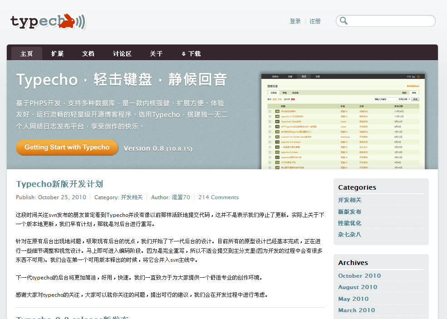The image size is (447, 319).
Task: Click the admin panel screenshot thumbnail
Action: 343,122
